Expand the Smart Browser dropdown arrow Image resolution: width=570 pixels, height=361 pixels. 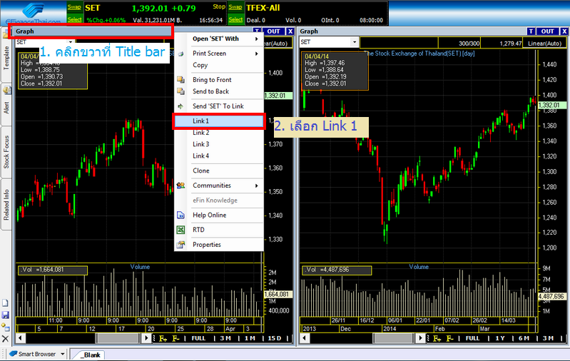(63, 354)
